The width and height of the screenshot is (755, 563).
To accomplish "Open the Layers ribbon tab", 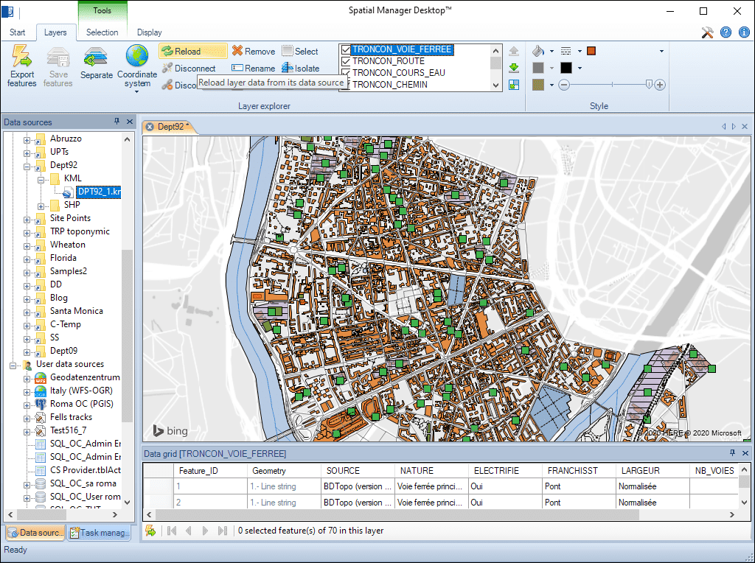I will click(x=55, y=32).
